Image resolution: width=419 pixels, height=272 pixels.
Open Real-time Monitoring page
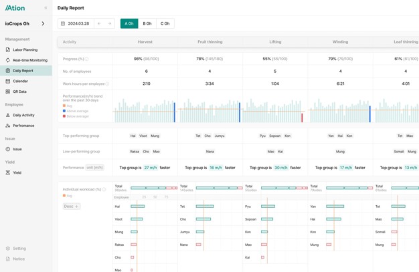point(29,60)
